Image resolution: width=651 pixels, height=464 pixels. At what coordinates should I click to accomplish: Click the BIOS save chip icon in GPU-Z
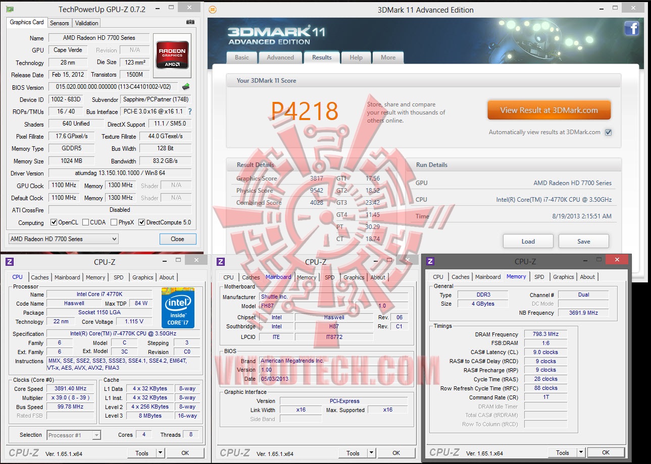pos(186,87)
